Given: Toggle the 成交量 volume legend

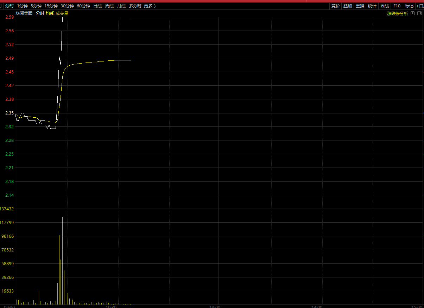Looking at the screenshot, I should point(62,13).
